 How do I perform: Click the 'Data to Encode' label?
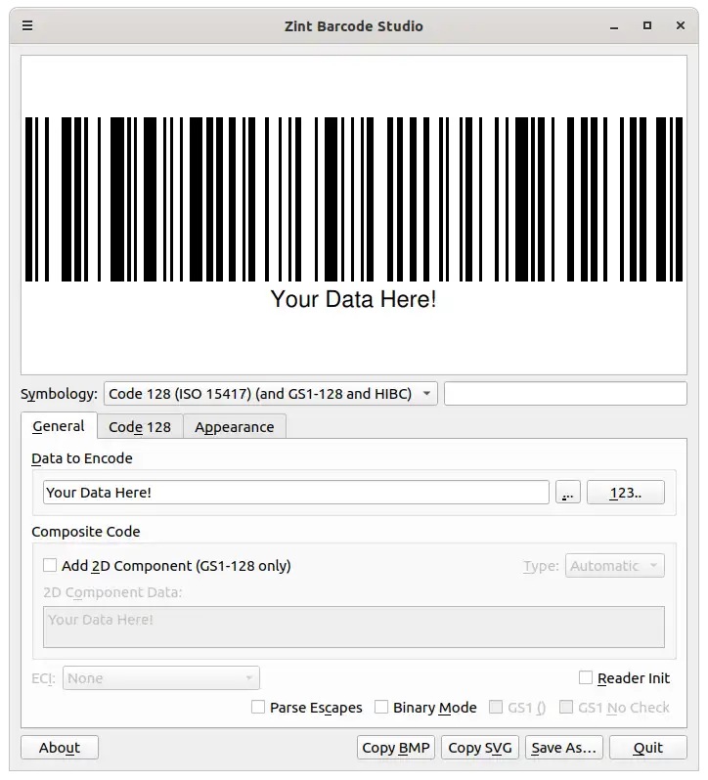tap(82, 458)
